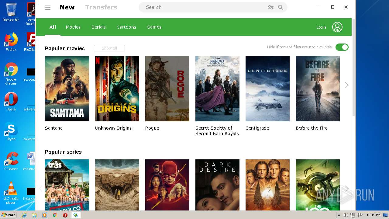Screen dimensions: 389x219
Task: Open Internet Explorer in taskbar
Action: click(24, 215)
